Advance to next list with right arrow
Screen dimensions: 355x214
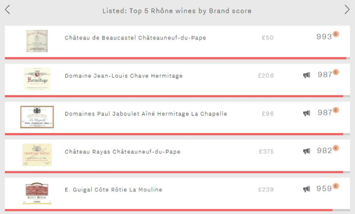(347, 10)
